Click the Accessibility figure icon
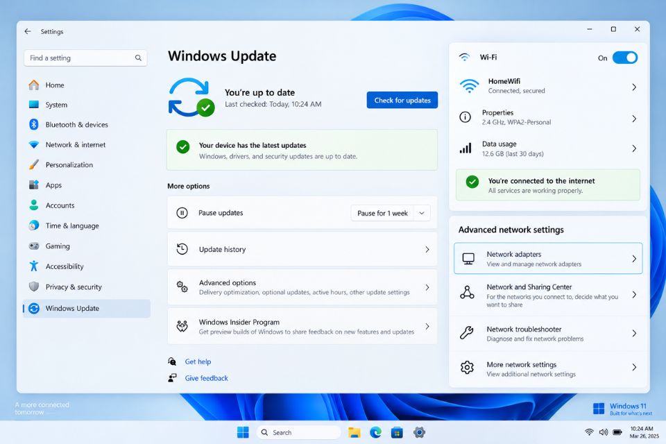666x444 pixels. coord(33,266)
